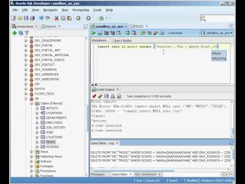Clear the worksheet with pencil eraser icon
245x184 pixels.
pyautogui.click(x=155, y=33)
